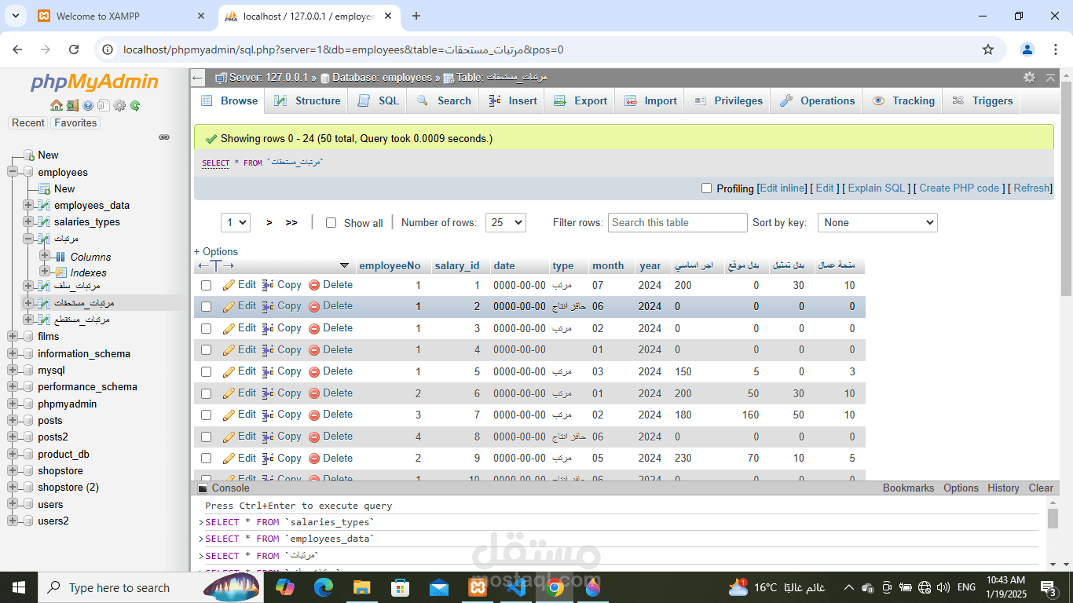Click New database icon in tree
The height and width of the screenshot is (603, 1073).
click(x=29, y=155)
